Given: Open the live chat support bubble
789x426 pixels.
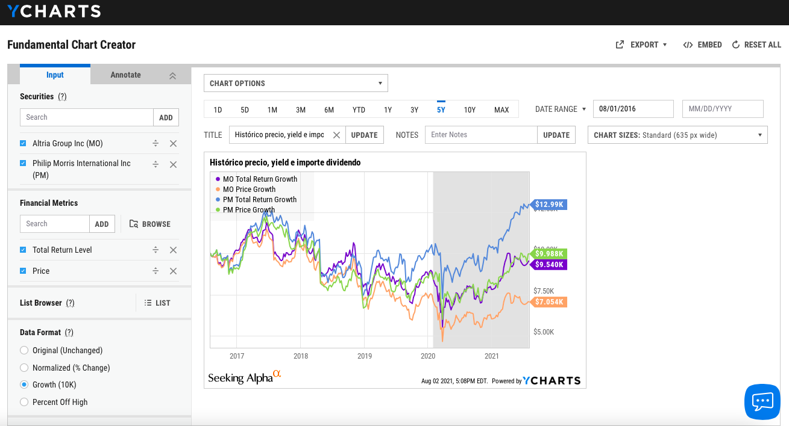Looking at the screenshot, I should click(x=762, y=401).
